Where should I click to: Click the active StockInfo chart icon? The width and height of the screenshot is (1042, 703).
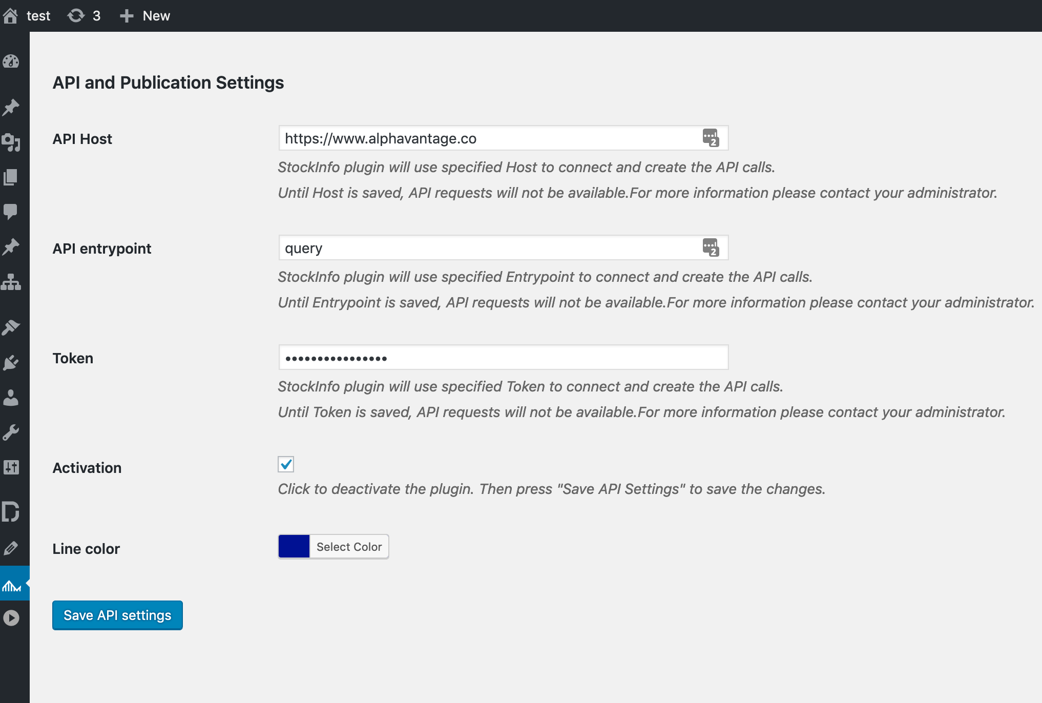pos(12,585)
